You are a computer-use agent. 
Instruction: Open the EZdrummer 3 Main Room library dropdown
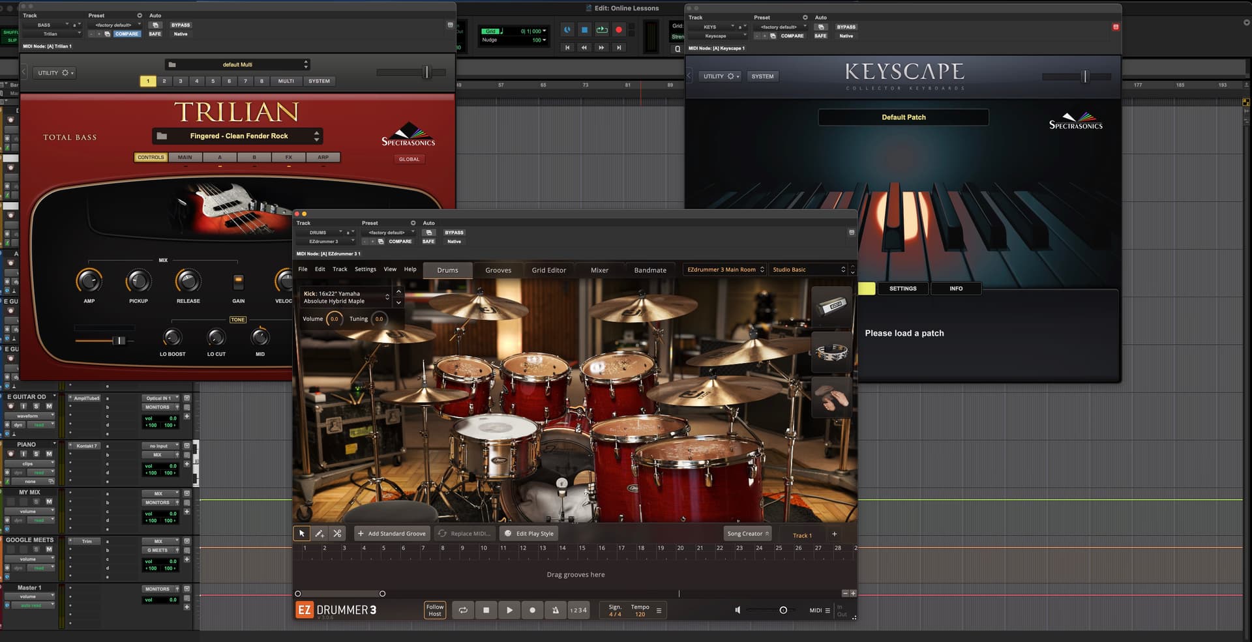725,269
